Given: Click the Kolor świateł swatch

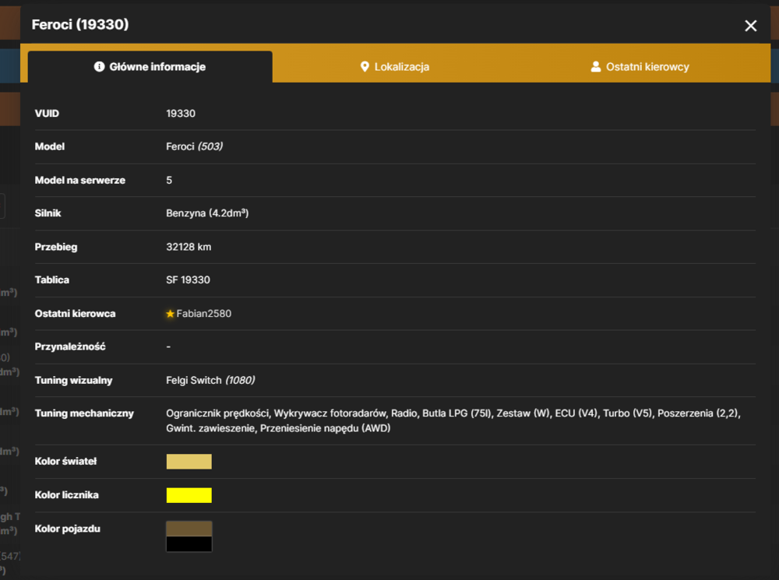Looking at the screenshot, I should 189,462.
